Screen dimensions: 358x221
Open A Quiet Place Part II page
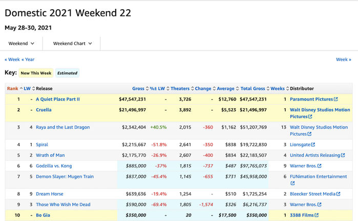(x=58, y=99)
